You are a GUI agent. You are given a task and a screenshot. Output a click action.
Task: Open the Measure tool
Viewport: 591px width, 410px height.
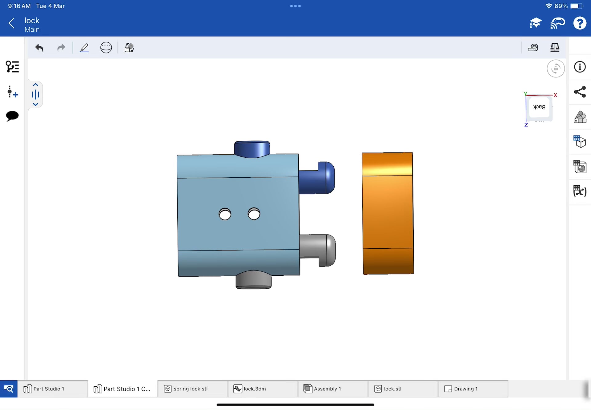pos(533,48)
